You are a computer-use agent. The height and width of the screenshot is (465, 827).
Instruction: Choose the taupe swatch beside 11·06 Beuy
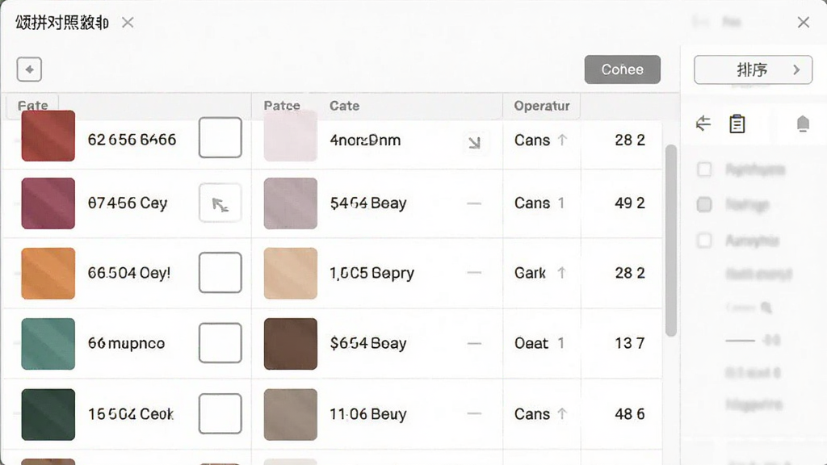[x=291, y=414]
